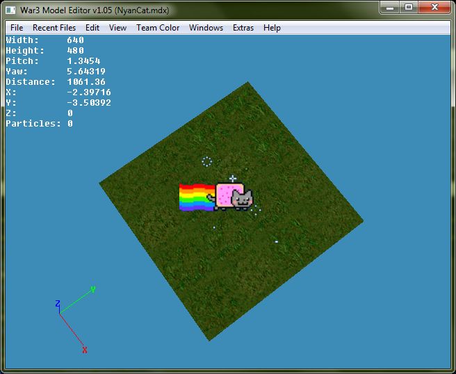The image size is (456, 374).
Task: Open the View menu
Action: click(x=117, y=28)
